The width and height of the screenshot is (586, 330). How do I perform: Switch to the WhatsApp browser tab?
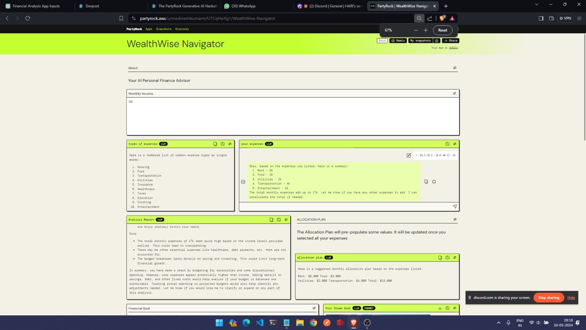pos(256,6)
